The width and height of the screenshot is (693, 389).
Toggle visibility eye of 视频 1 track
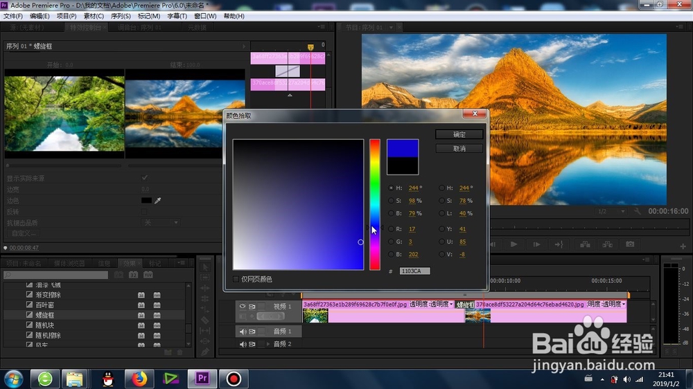[x=242, y=307]
